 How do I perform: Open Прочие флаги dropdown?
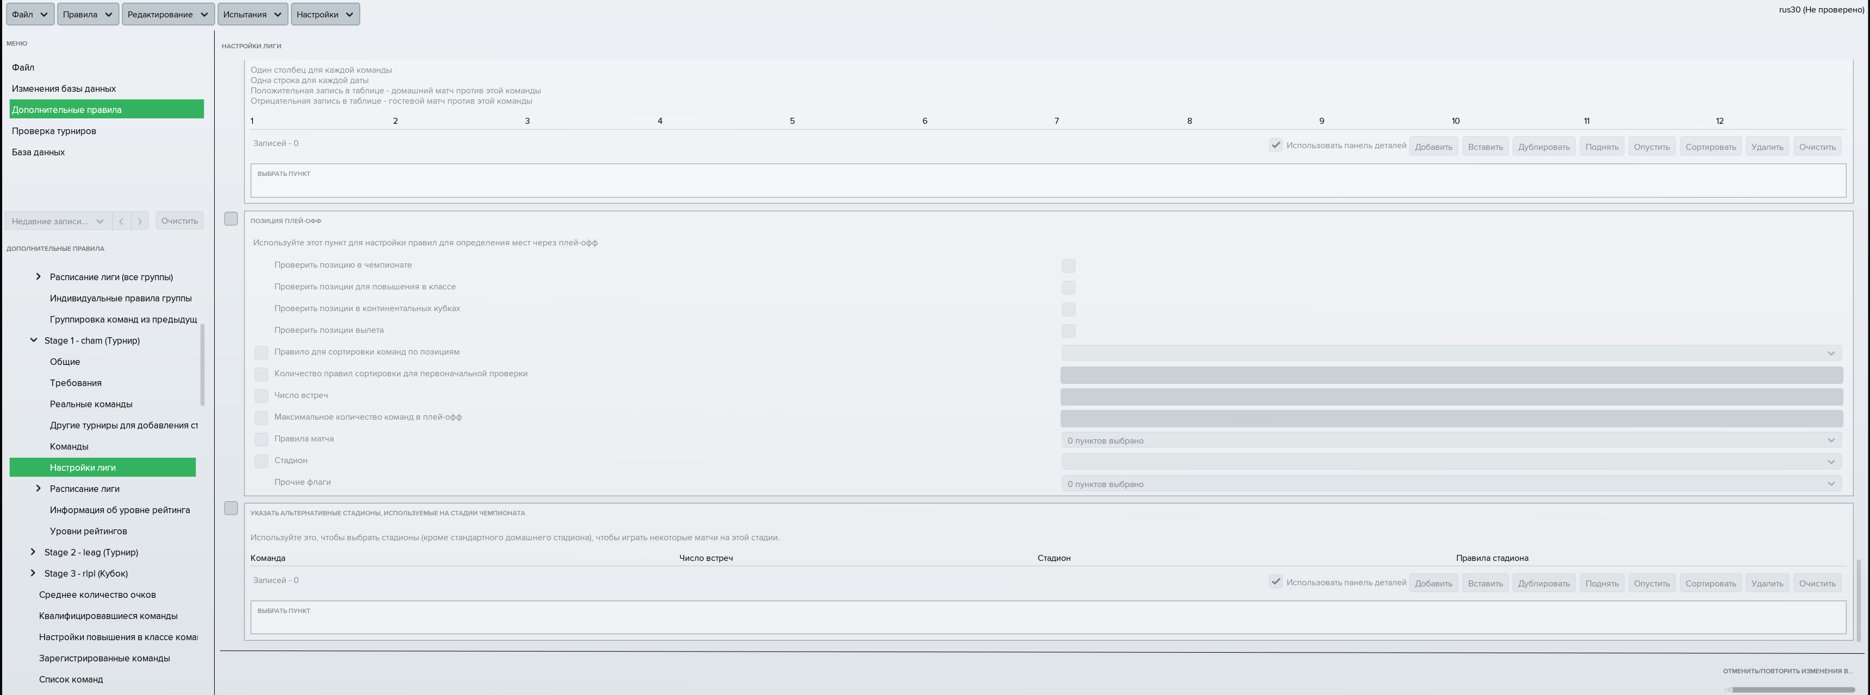point(1451,483)
